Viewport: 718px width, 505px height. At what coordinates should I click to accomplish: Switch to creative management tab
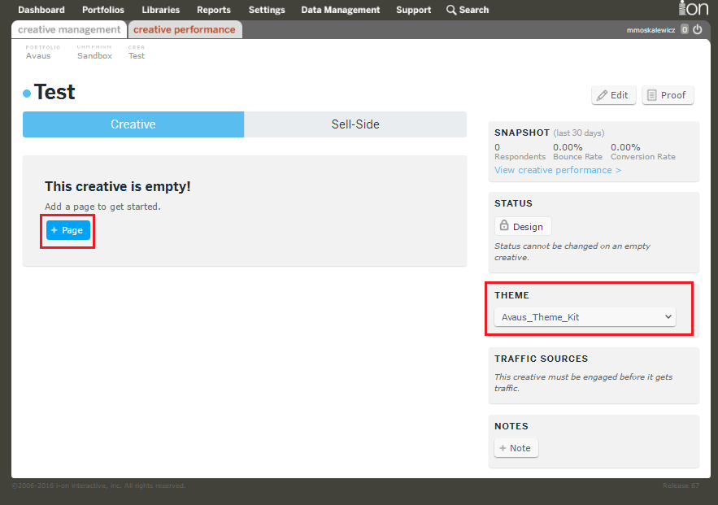[x=69, y=29]
